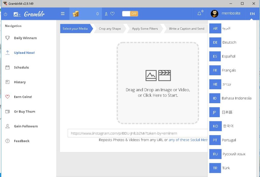
Task: Click the History bookmark icon
Action: [x=7, y=82]
